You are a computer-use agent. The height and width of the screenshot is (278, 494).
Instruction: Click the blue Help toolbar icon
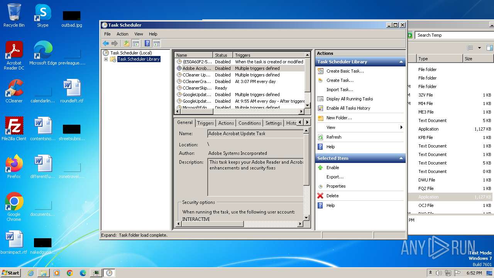point(147,43)
